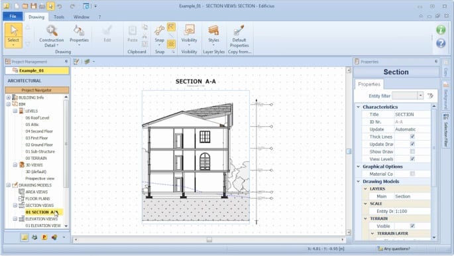Click the horizontal scrollbar thumb
454x256 pixels.
click(x=209, y=240)
